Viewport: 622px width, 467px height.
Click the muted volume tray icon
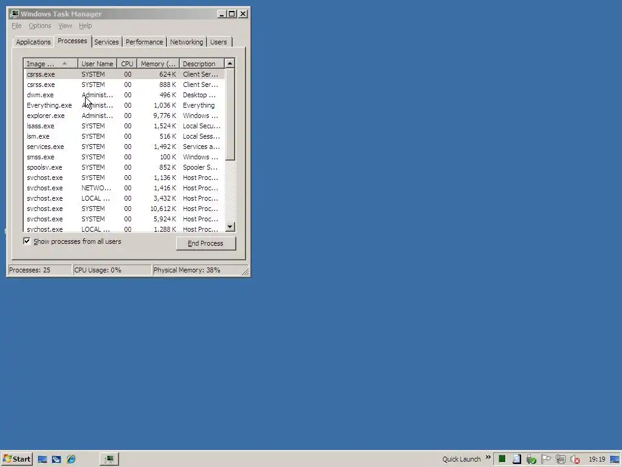point(575,460)
